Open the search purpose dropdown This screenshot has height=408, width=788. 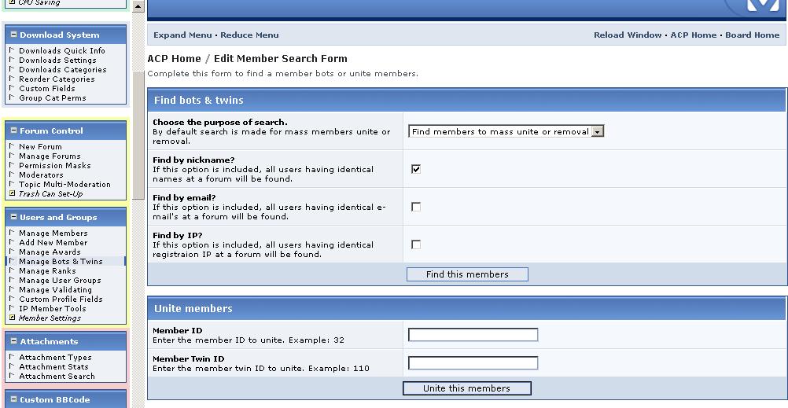(597, 132)
